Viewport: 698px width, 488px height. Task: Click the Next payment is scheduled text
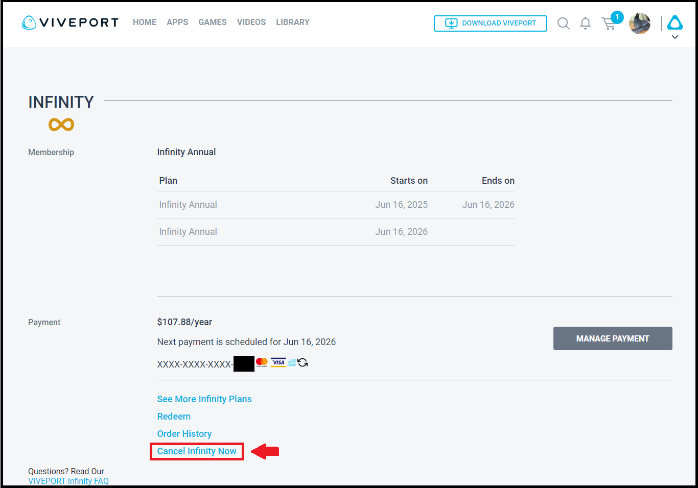tap(246, 342)
